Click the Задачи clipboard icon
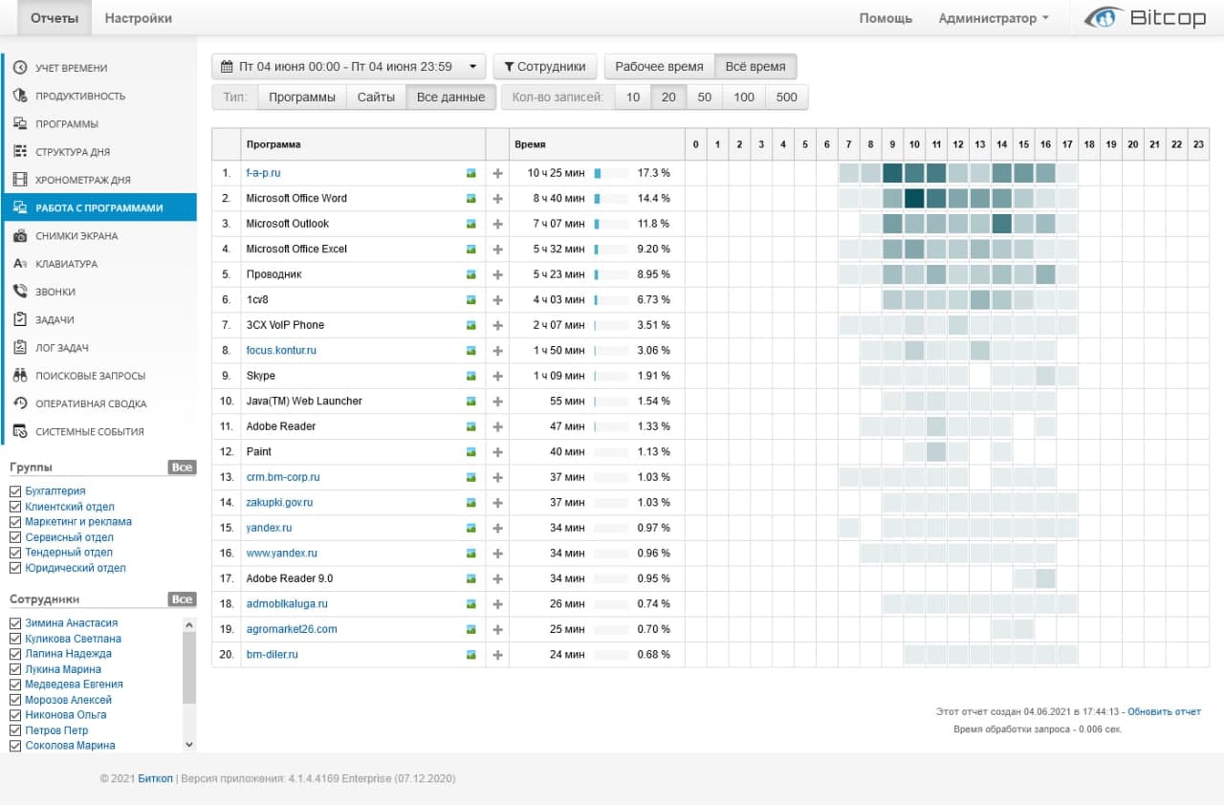Image resolution: width=1224 pixels, height=805 pixels. [x=20, y=319]
